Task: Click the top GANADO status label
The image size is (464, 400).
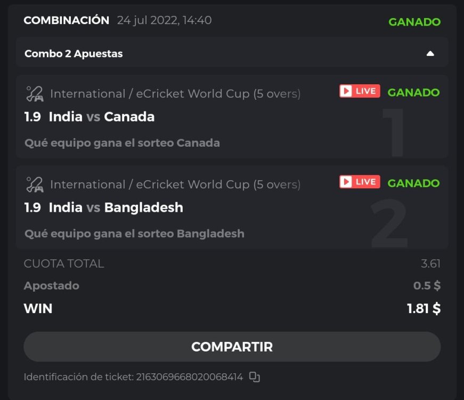Action: 414,22
